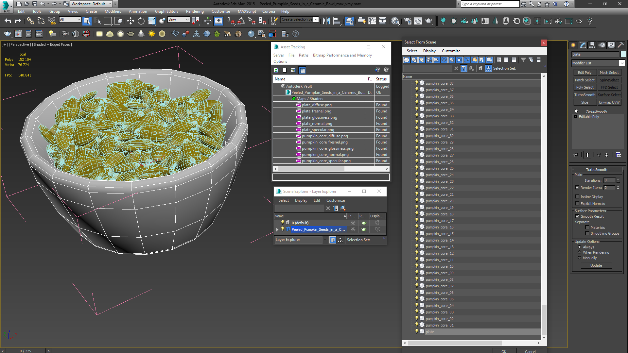
Task: Click FFD Select modifier button
Action: (609, 87)
